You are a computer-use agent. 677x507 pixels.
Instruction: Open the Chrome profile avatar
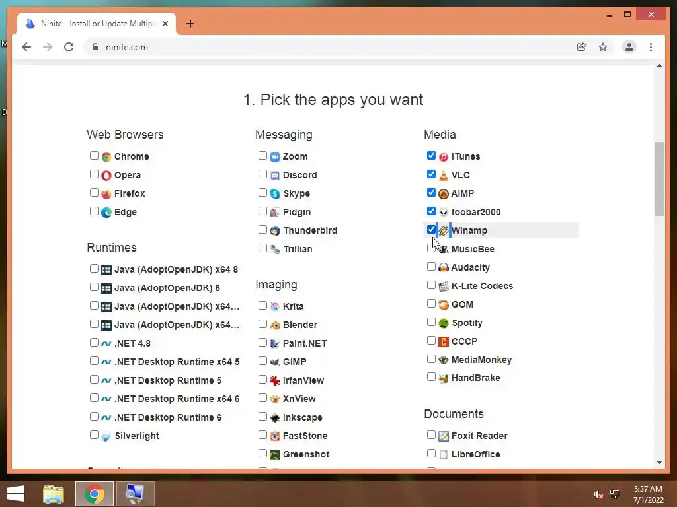(x=629, y=47)
